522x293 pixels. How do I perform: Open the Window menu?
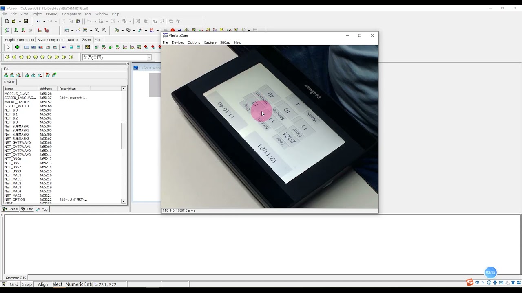pyautogui.click(x=102, y=14)
